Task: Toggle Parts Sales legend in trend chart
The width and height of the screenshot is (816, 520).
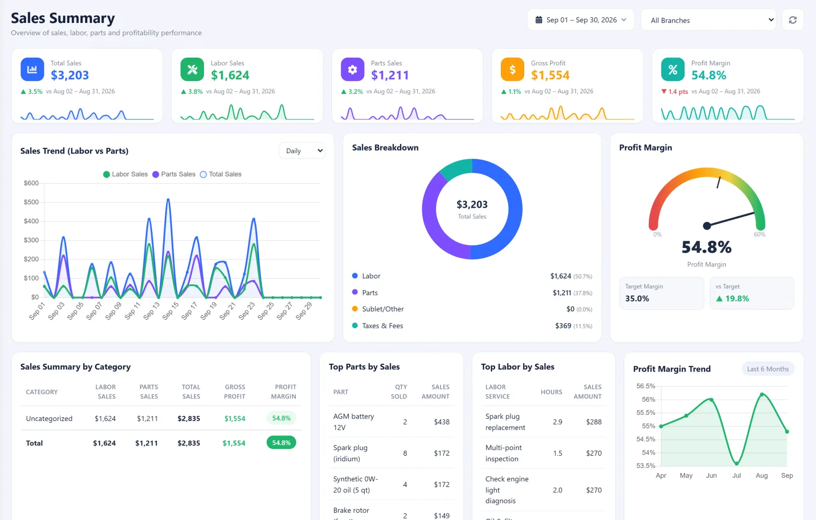Action: pyautogui.click(x=174, y=174)
